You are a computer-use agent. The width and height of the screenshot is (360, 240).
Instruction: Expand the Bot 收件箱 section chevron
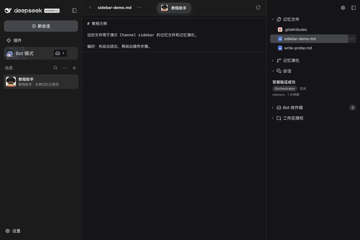tap(273, 108)
